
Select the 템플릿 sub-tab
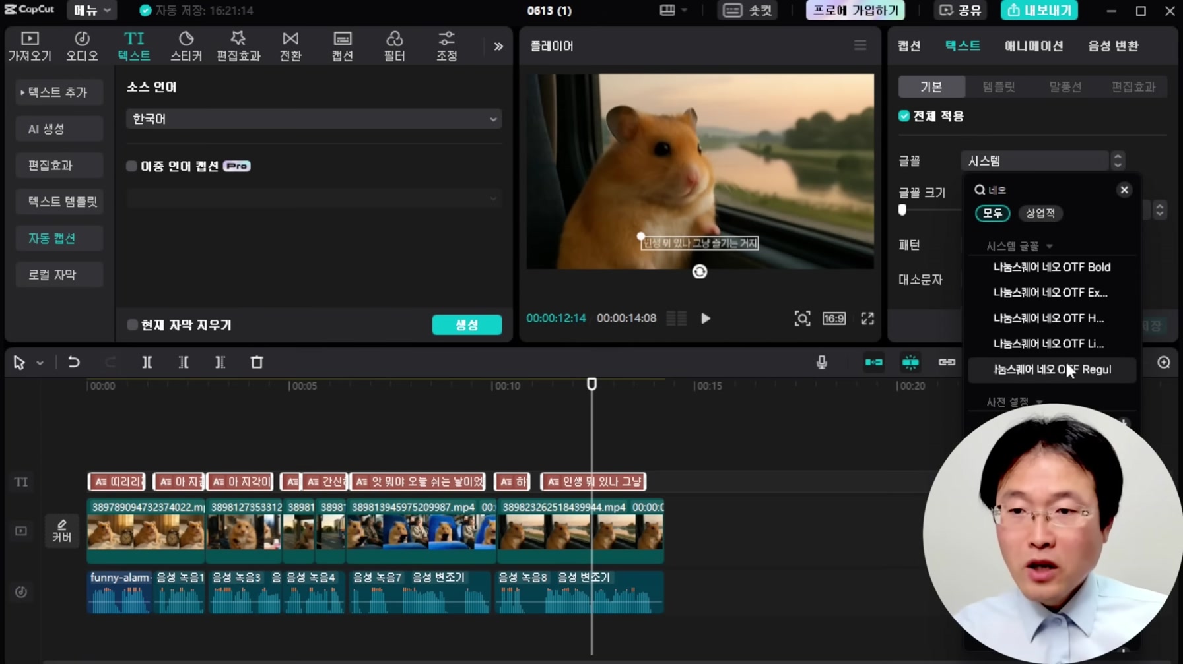click(998, 87)
